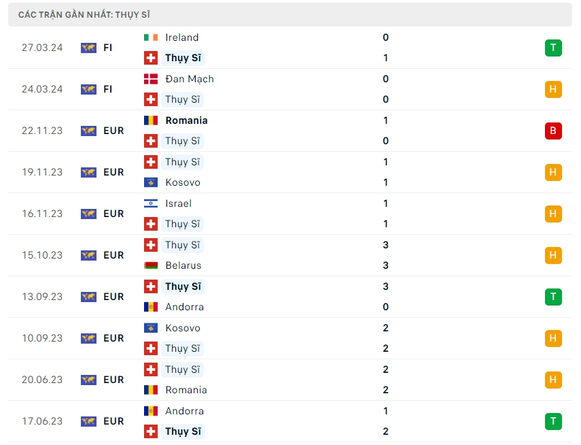Viewport: 581px width, 445px height.
Task: Click the Ireland flag icon
Action: pyautogui.click(x=151, y=37)
